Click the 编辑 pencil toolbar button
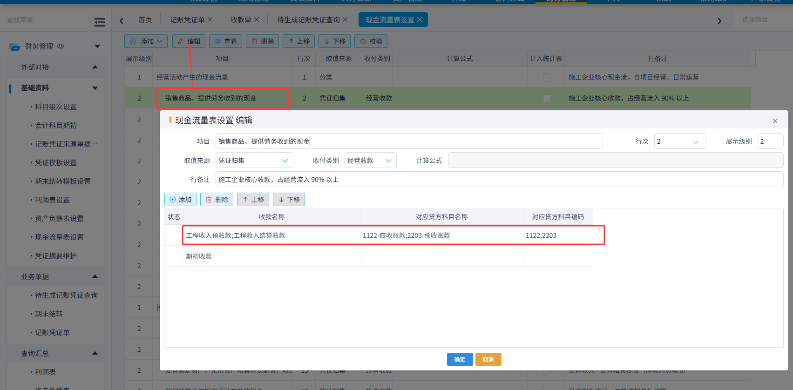The image size is (793, 390). point(189,41)
